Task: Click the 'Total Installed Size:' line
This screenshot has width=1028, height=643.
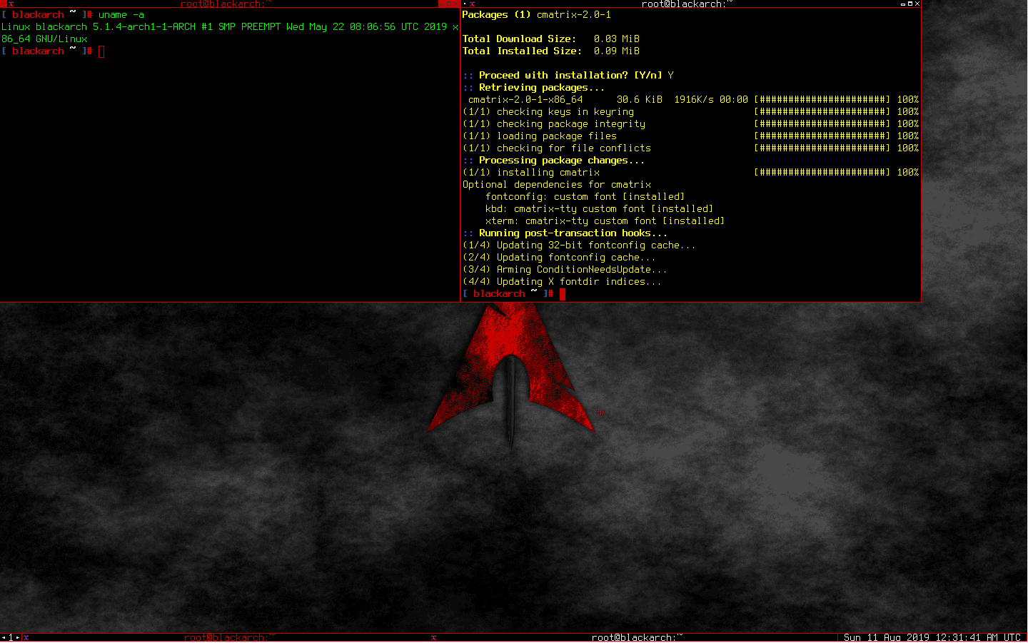Action: pyautogui.click(x=551, y=51)
